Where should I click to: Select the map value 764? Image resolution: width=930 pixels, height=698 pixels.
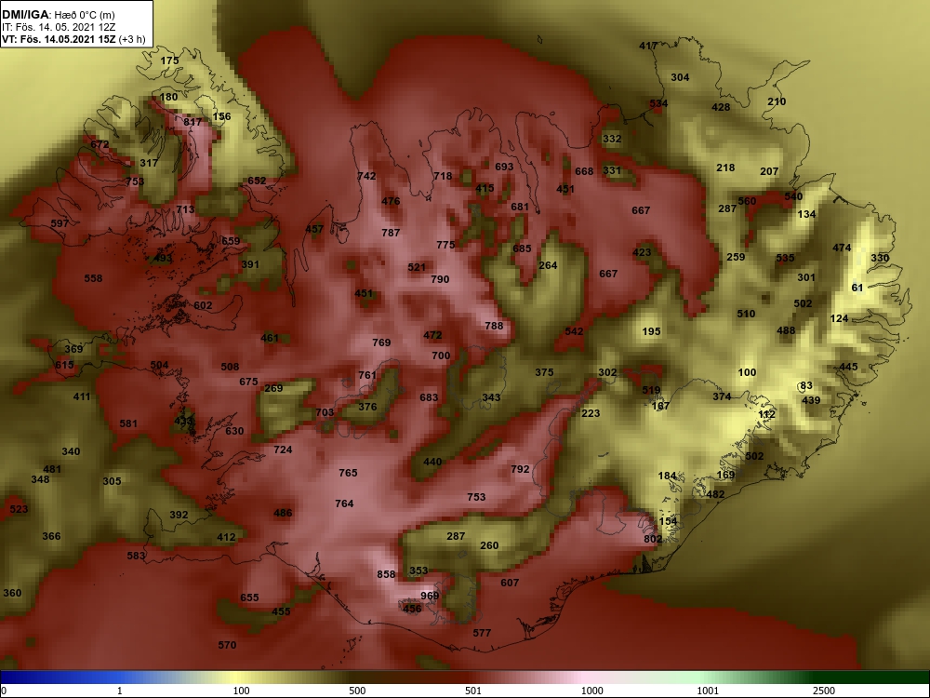pos(345,503)
